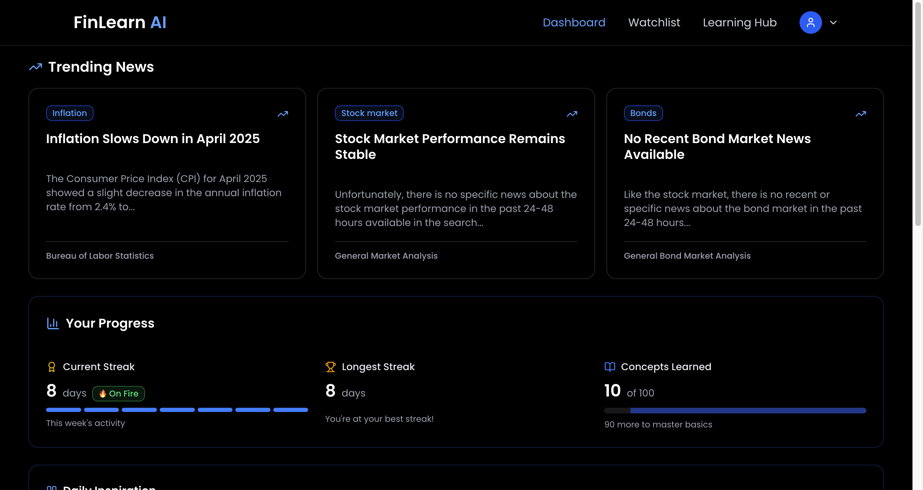The height and width of the screenshot is (490, 923).
Task: Click the On Fire streak badge
Action: (x=118, y=393)
